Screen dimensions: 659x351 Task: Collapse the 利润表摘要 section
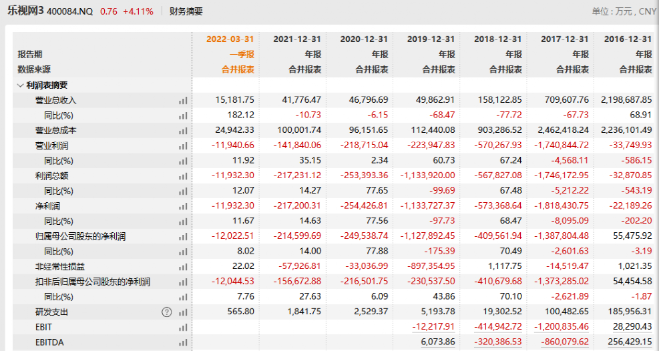pos(20,85)
